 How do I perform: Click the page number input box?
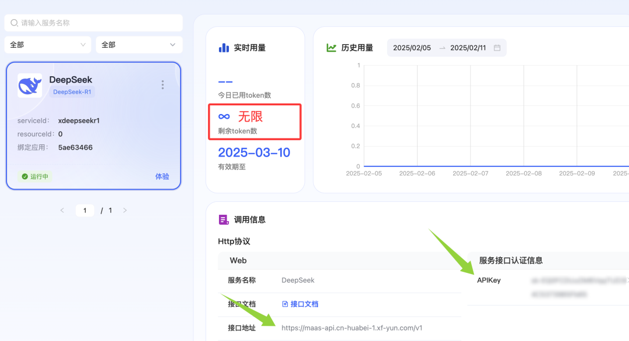pyautogui.click(x=84, y=211)
